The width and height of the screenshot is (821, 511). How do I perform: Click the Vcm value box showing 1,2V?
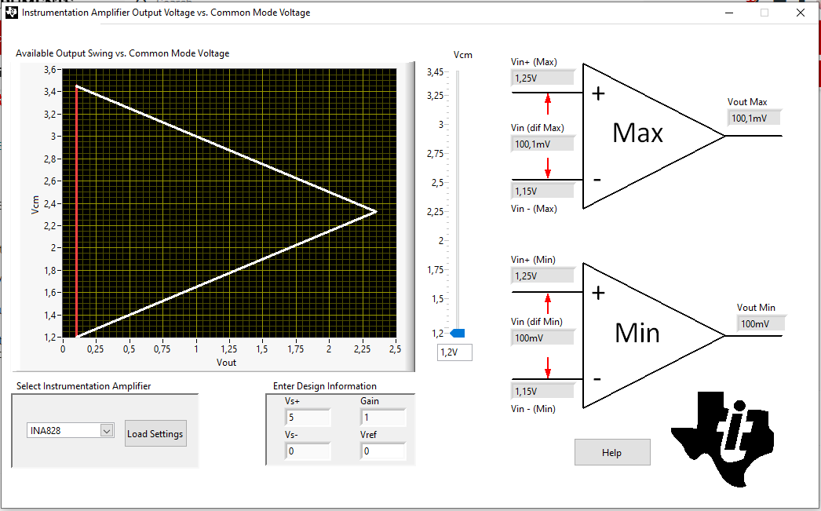[x=454, y=352]
